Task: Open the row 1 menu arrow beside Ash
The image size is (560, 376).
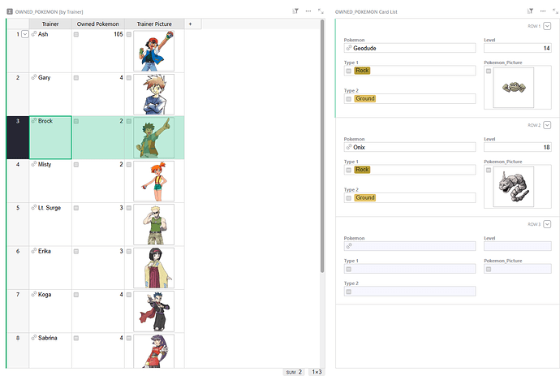Action: click(24, 34)
